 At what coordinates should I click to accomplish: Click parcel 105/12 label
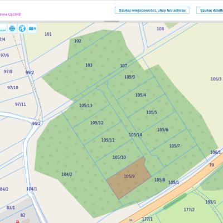pyautogui.click(x=97, y=123)
